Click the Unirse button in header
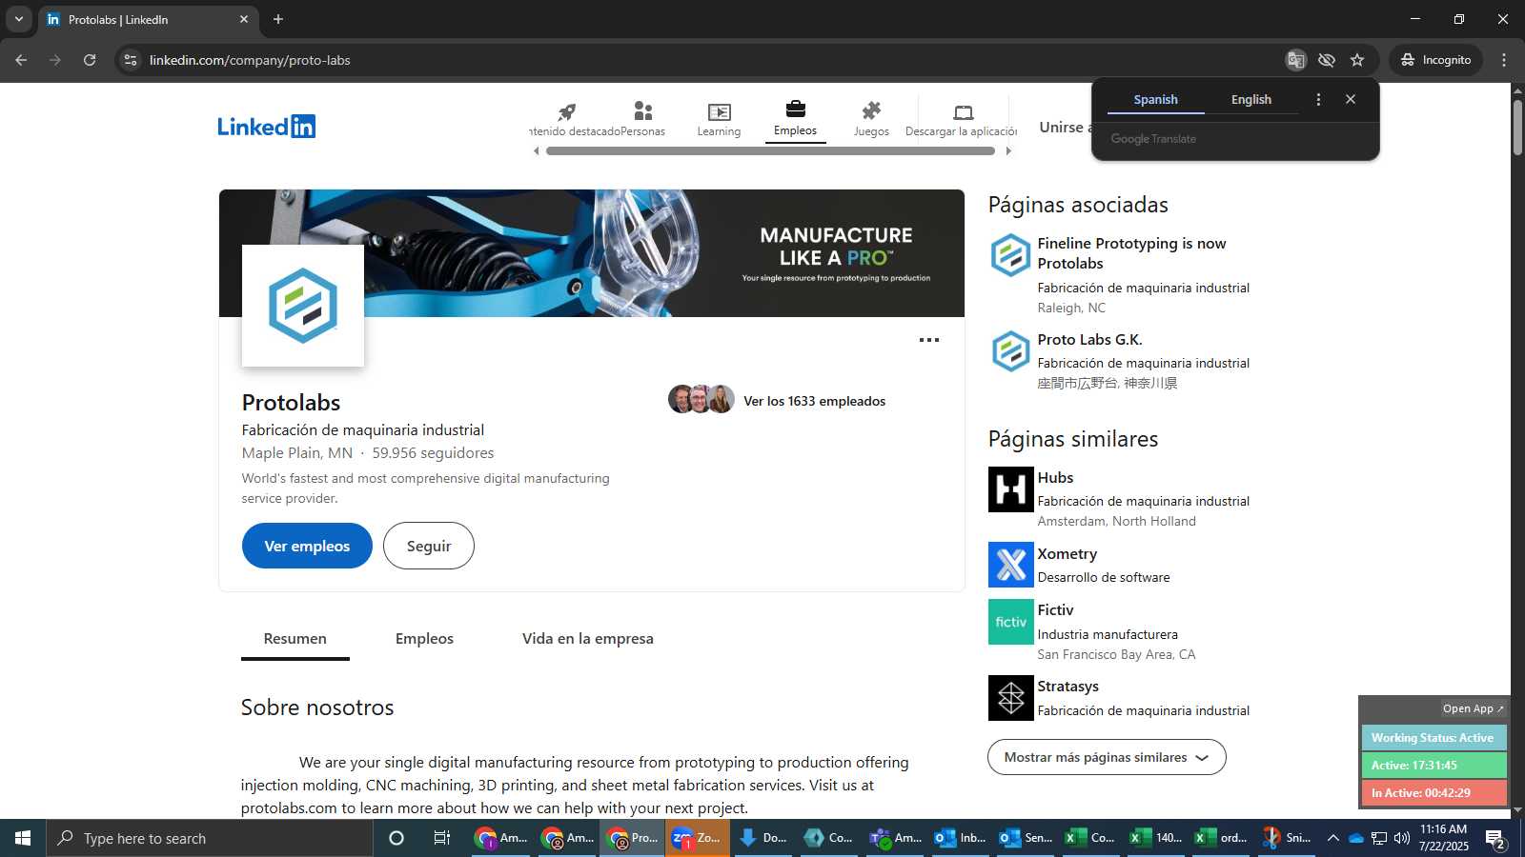Viewport: 1525px width, 857px height. click(x=1066, y=127)
